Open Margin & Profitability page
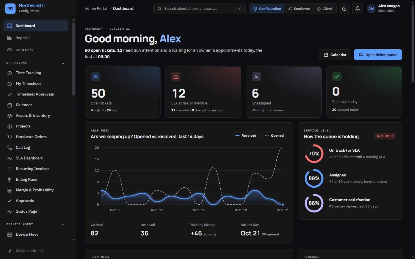This screenshot has width=415, height=259. 36,190
